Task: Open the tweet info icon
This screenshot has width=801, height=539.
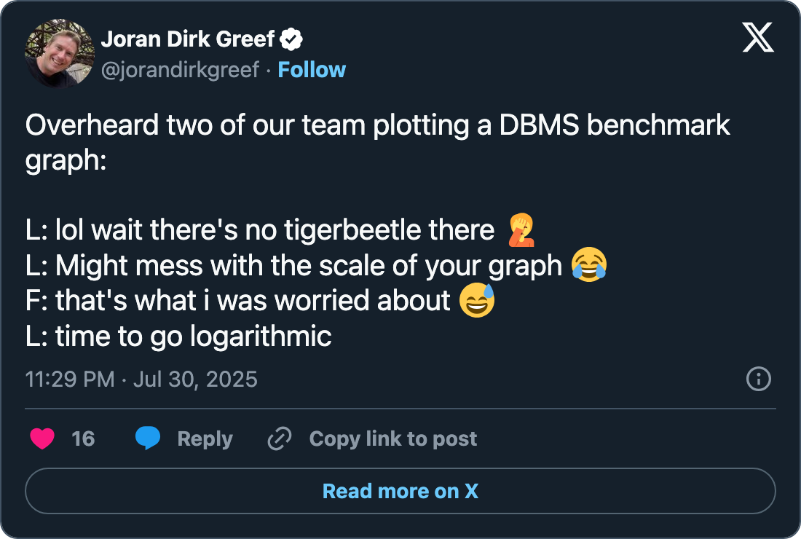Action: point(759,379)
